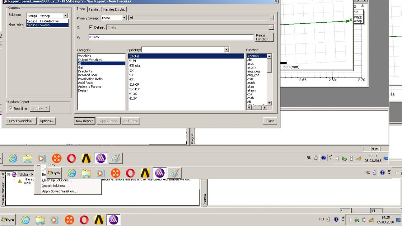
Task: Click the Range Function... button
Action: tap(264, 37)
